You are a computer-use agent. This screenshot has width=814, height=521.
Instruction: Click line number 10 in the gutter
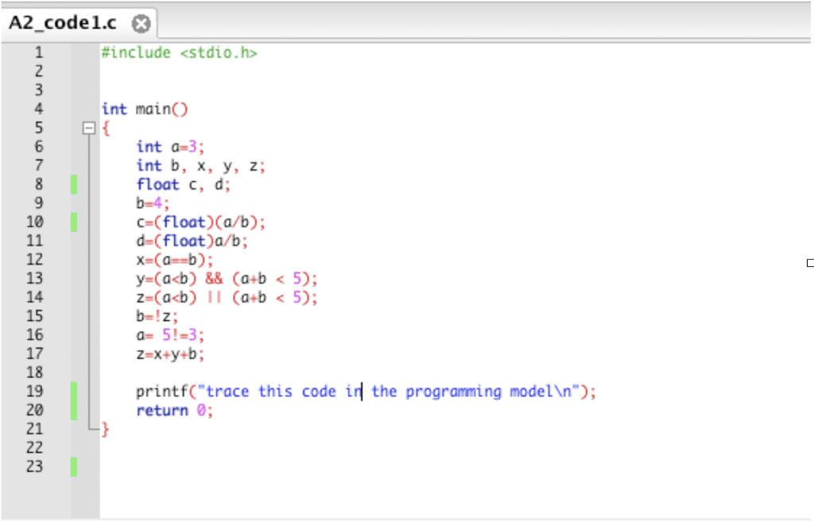[35, 222]
